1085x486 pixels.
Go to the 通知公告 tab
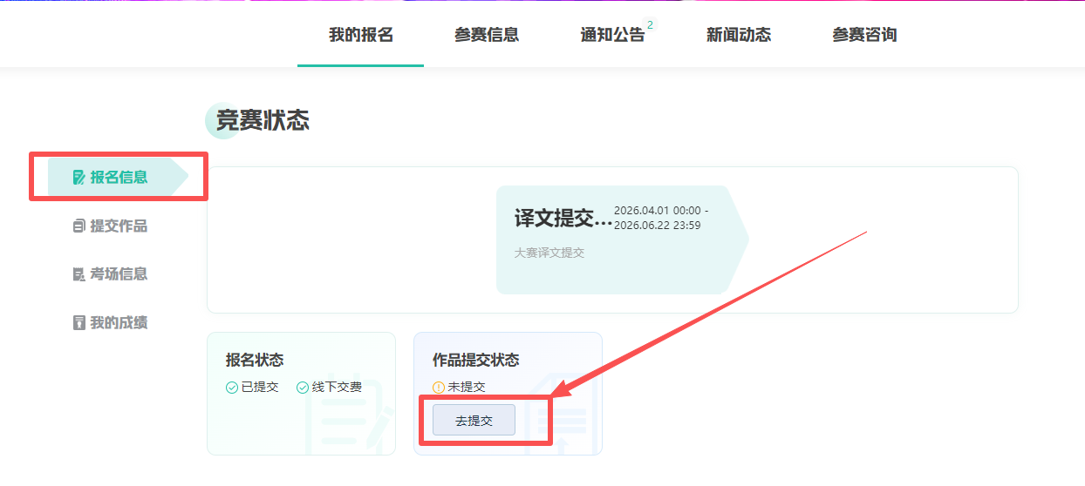[x=612, y=35]
